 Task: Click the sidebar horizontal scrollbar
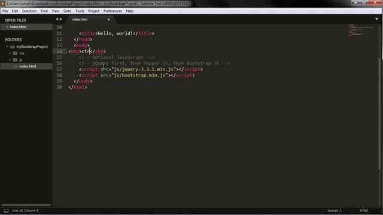26,205
